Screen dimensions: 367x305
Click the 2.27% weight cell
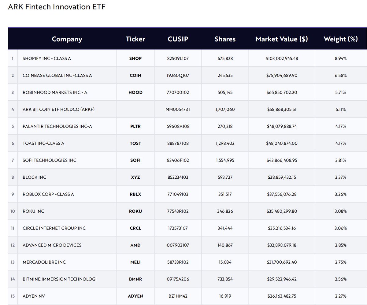341,296
